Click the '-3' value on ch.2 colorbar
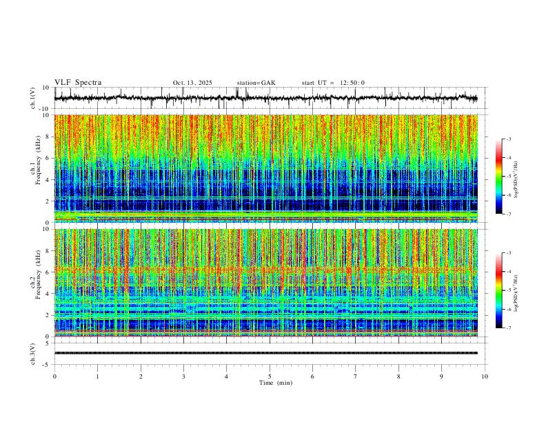 [508, 253]
